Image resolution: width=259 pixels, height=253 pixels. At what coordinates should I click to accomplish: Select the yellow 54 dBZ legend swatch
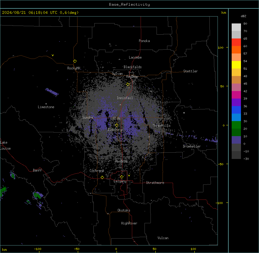[x=236, y=65]
